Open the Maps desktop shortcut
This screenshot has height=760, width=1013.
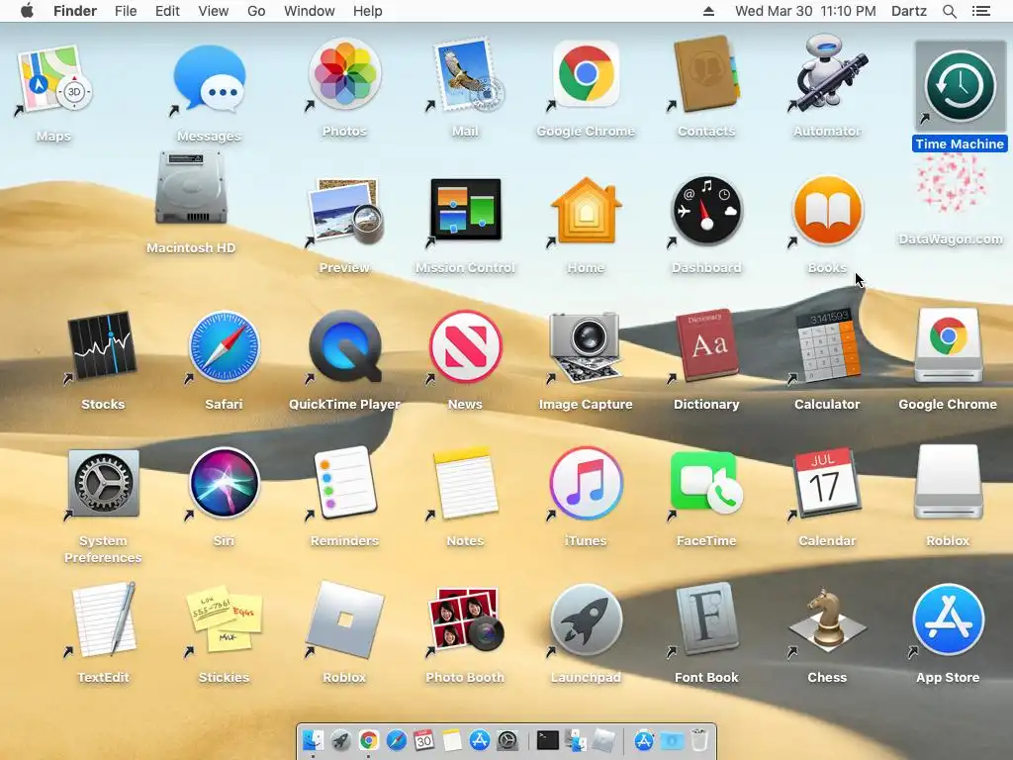[54, 80]
